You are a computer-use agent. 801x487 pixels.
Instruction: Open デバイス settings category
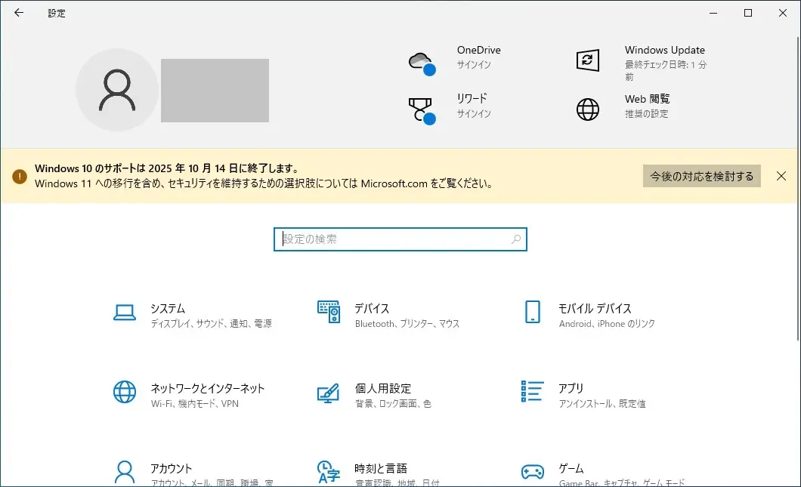(388, 315)
